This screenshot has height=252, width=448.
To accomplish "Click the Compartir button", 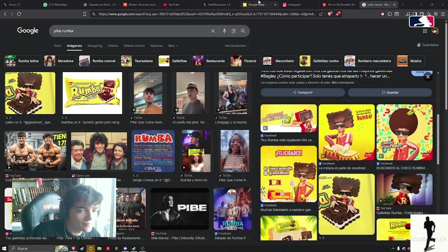I will point(303,92).
